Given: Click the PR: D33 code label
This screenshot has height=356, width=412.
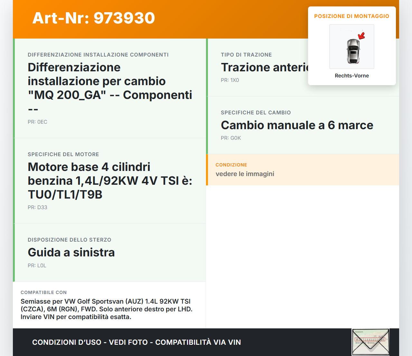Looking at the screenshot, I should 37,207.
